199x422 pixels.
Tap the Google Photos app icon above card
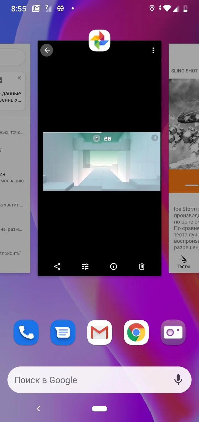click(x=99, y=41)
